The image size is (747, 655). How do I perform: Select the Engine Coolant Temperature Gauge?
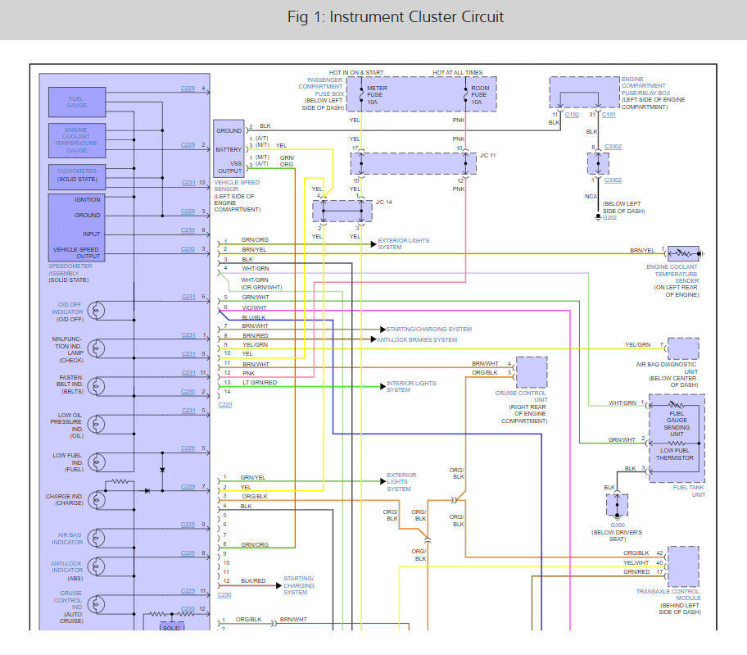[x=76, y=140]
